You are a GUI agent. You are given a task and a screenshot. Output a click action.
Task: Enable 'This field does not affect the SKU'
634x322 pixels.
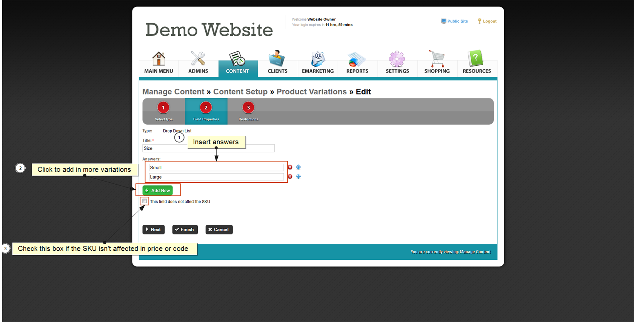pyautogui.click(x=145, y=201)
